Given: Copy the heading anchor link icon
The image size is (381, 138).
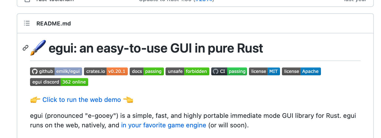Looking at the screenshot, I should click(x=26, y=48).
